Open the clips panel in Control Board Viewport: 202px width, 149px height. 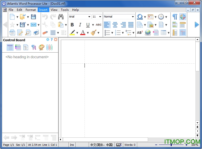tap(49, 47)
